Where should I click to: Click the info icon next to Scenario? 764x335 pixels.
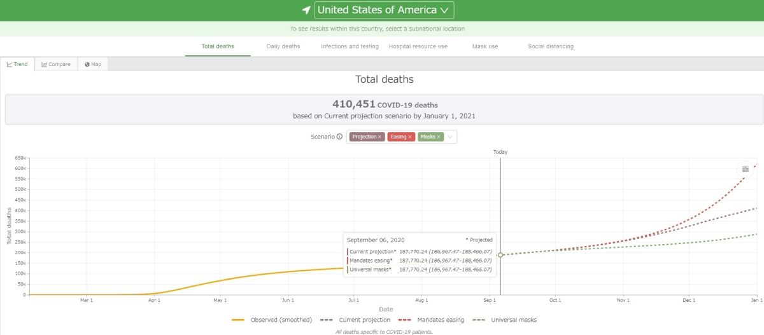point(339,137)
